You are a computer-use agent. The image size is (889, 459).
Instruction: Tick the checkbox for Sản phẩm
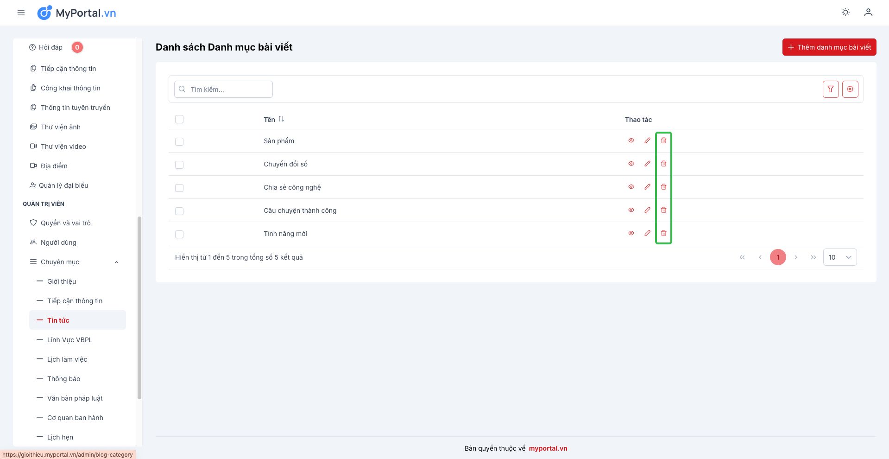179,141
